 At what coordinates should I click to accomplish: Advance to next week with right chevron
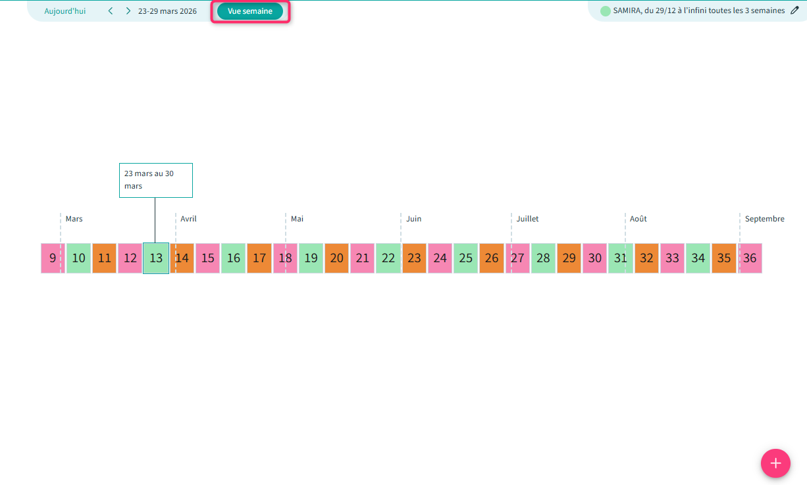click(128, 11)
